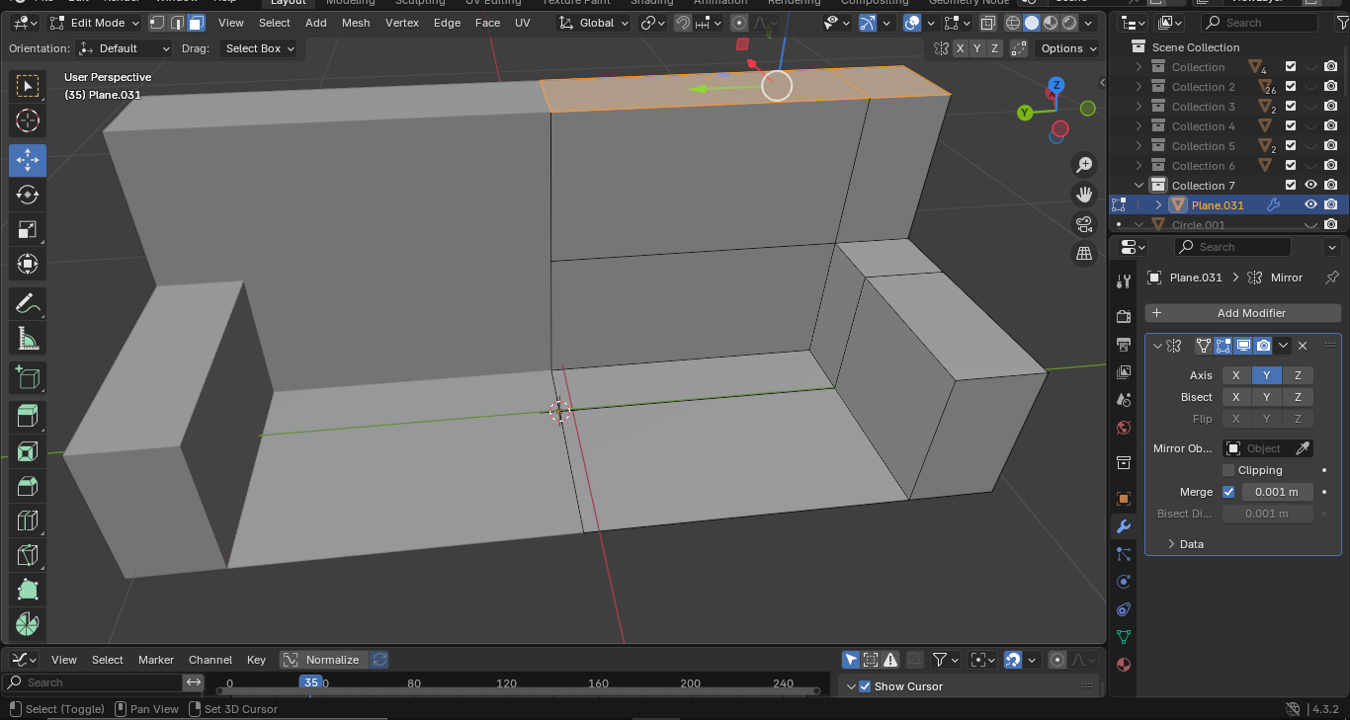The image size is (1350, 720).
Task: Select the Knife tool
Action: 28,555
